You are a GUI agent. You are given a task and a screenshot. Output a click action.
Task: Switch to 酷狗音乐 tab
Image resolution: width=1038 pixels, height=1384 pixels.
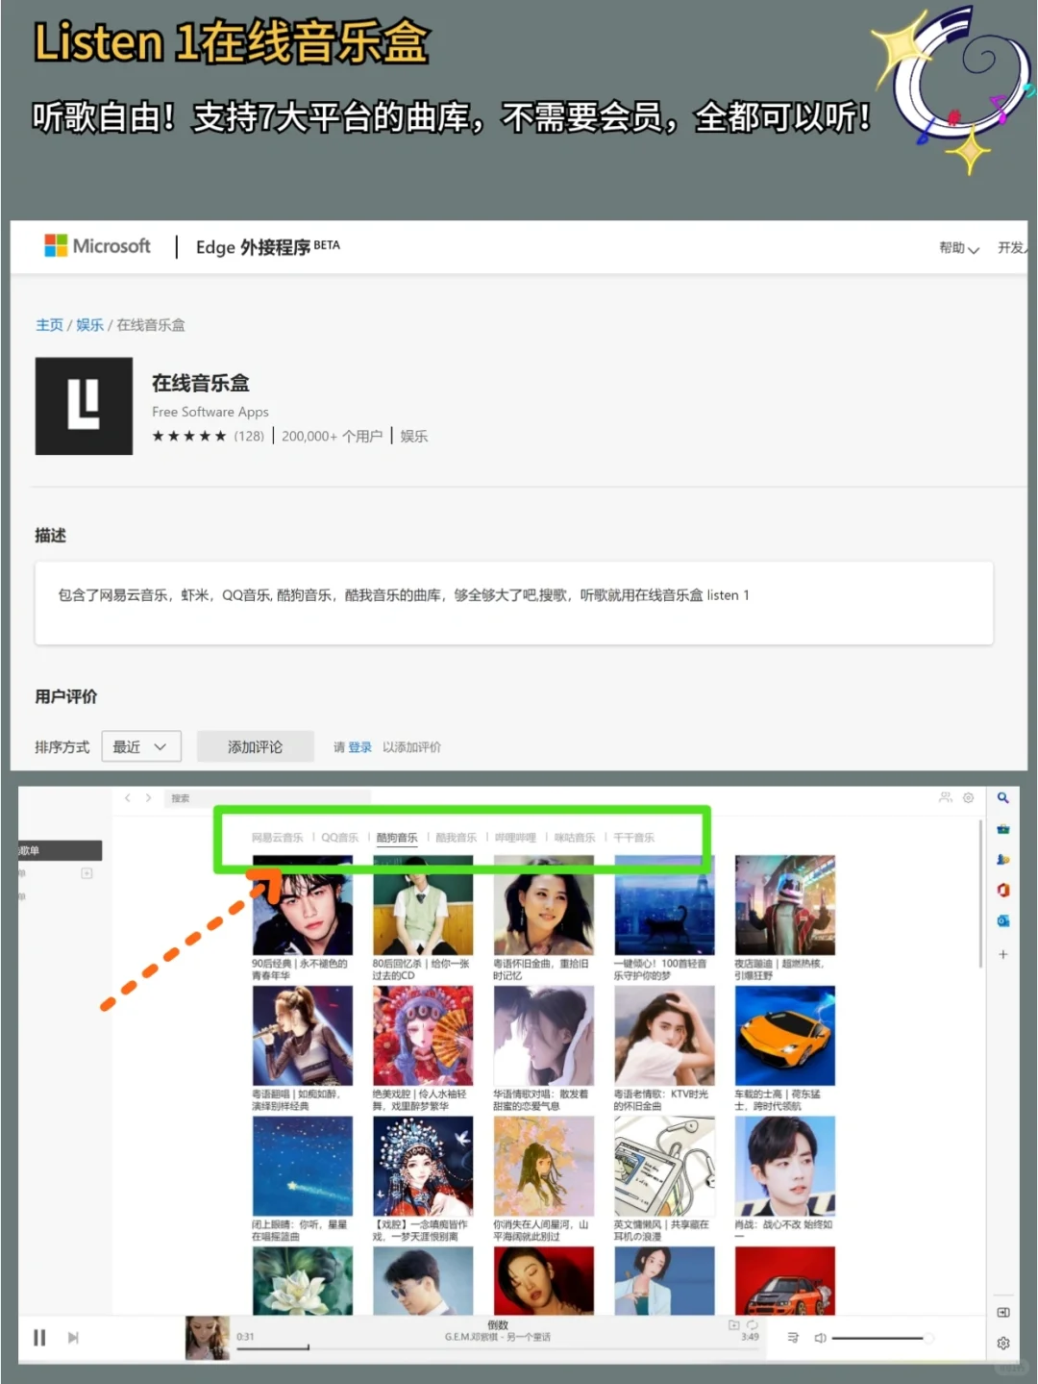397,838
